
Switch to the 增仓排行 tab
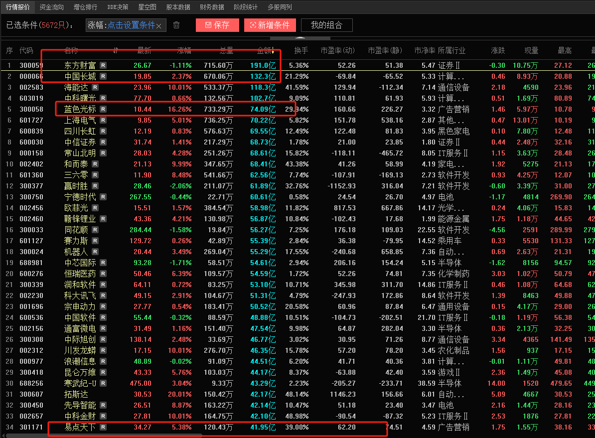[x=85, y=7]
